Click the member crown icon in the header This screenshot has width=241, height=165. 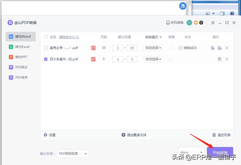pyautogui.click(x=195, y=23)
